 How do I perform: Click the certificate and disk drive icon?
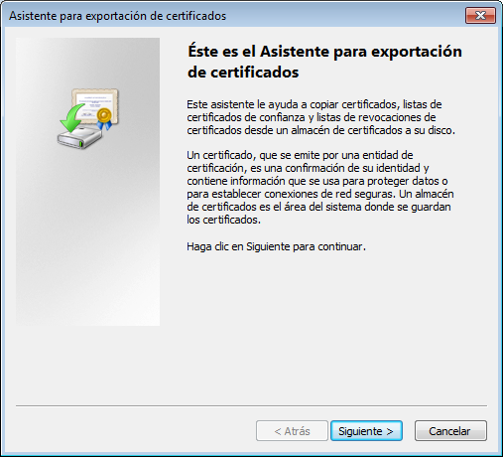tap(87, 118)
